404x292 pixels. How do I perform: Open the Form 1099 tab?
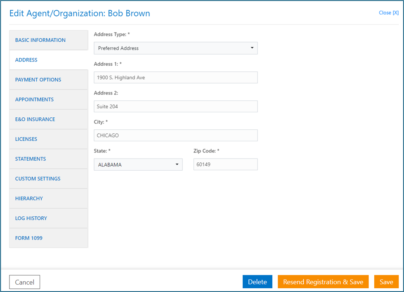[49, 238]
